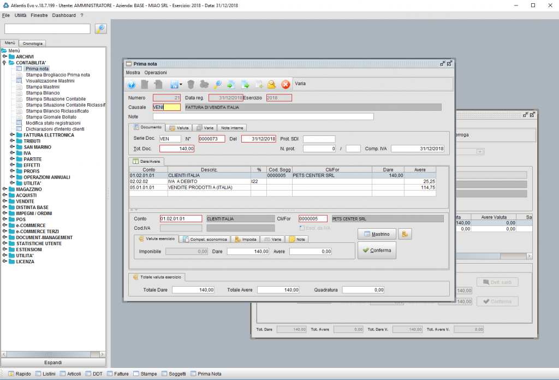Toggle the Escl. da IVA checkbox

pos(302,228)
